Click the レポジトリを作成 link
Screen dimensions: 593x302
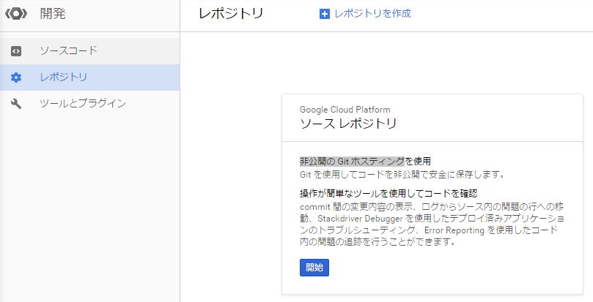(x=372, y=14)
